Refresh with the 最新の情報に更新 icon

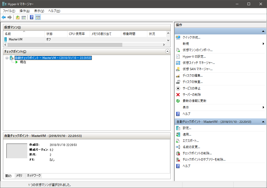[x=178, y=101]
